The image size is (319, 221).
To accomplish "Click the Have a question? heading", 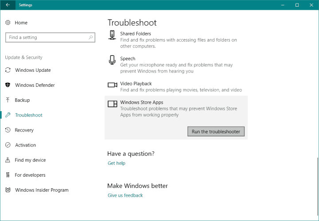I will click(131, 154).
